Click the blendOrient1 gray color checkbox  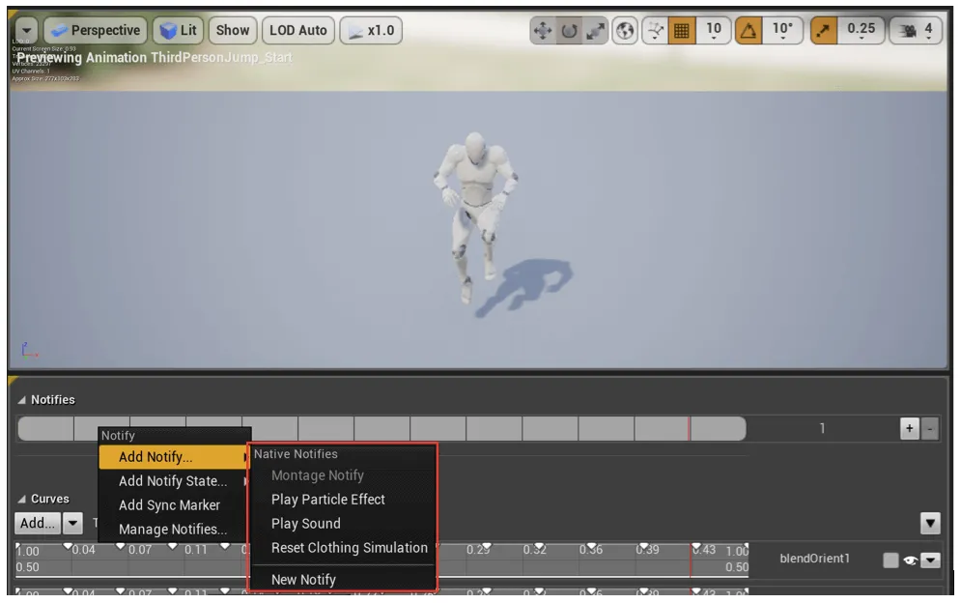[x=891, y=560]
